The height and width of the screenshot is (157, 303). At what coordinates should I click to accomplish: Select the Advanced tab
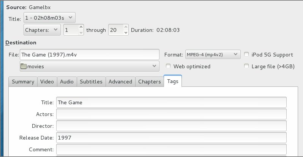120,82
